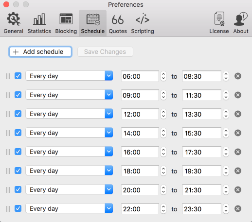Expand Every day dropdown for 14:00 schedule
This screenshot has height=222, width=252.
point(69,133)
